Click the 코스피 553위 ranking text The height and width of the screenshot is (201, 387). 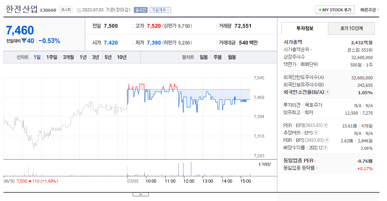click(x=360, y=50)
